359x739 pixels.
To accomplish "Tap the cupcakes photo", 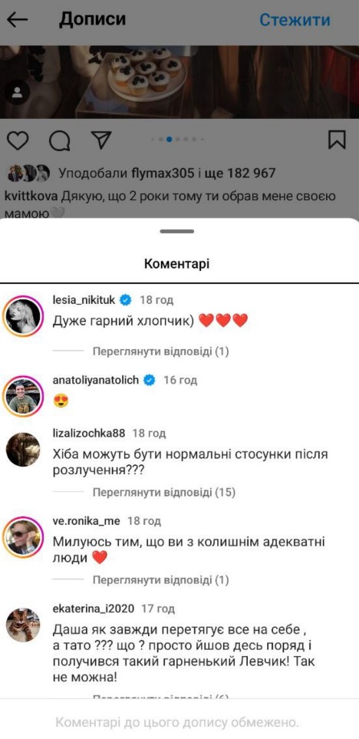I will pos(179,82).
